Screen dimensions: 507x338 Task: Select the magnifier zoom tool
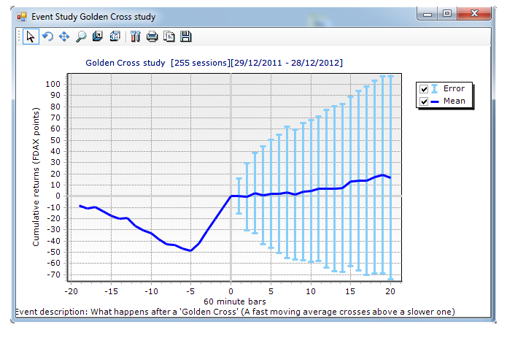(x=81, y=37)
